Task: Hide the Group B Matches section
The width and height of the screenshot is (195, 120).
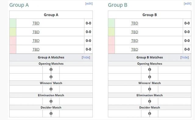Action: tap(185, 57)
